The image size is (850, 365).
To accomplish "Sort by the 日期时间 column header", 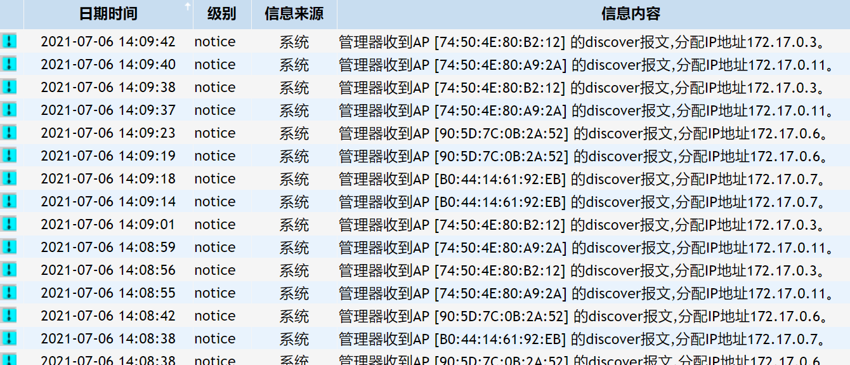I will (108, 14).
